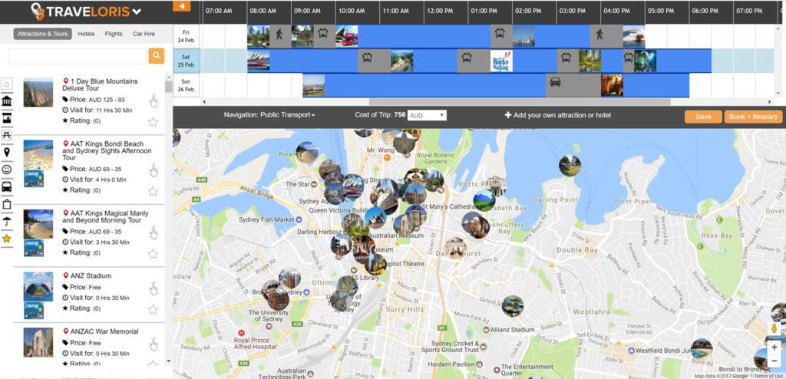Viewport: 786px width, 379px height.
Task: Click the orange search magnifier button
Action: pyautogui.click(x=157, y=56)
